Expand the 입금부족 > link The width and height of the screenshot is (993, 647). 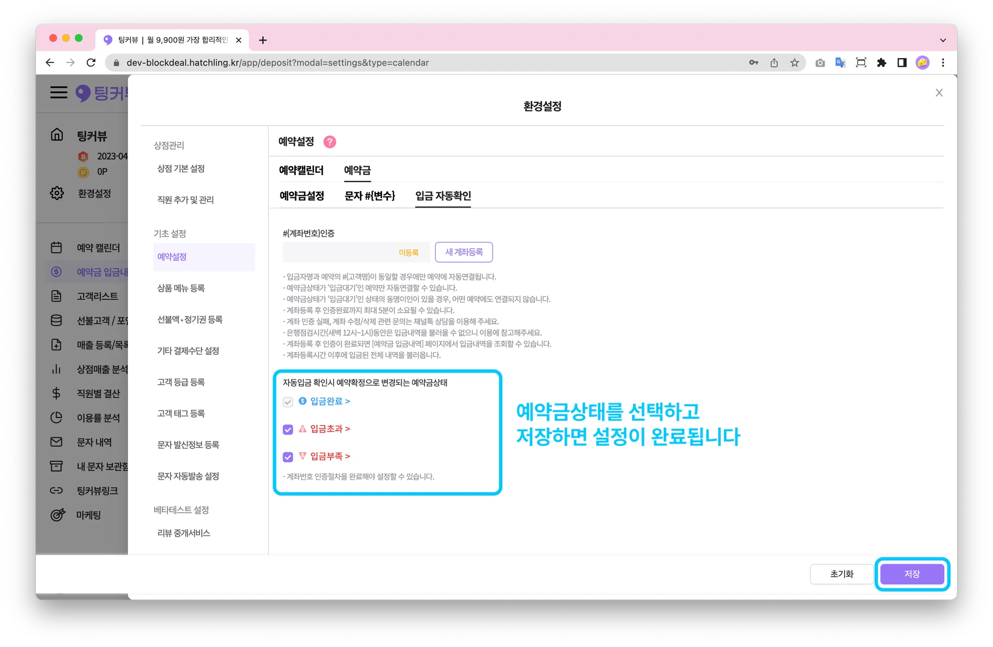330,456
